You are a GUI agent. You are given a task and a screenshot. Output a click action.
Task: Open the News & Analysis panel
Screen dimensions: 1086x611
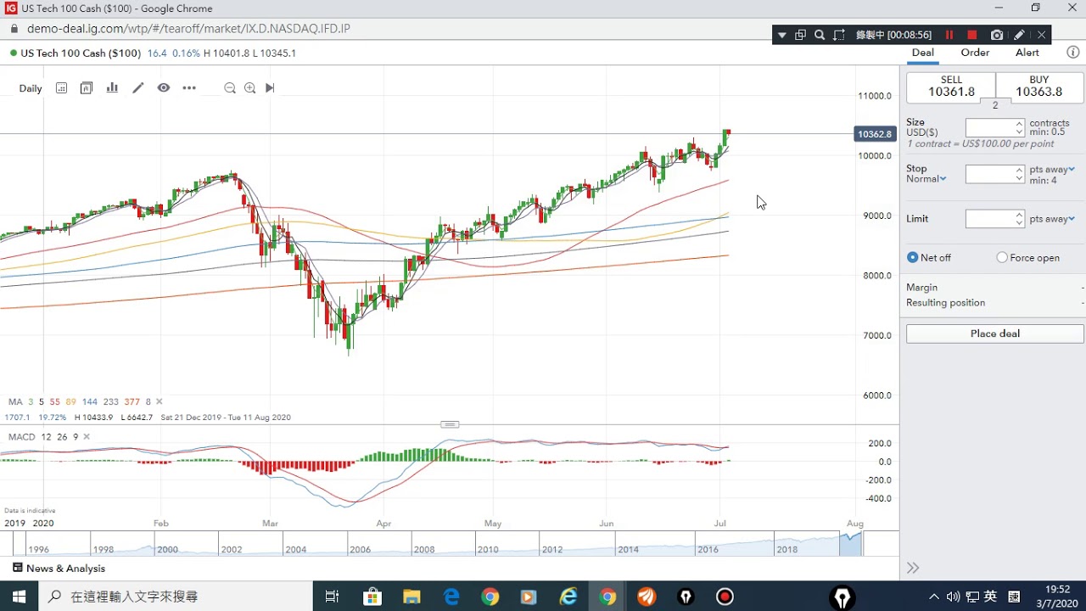click(59, 568)
